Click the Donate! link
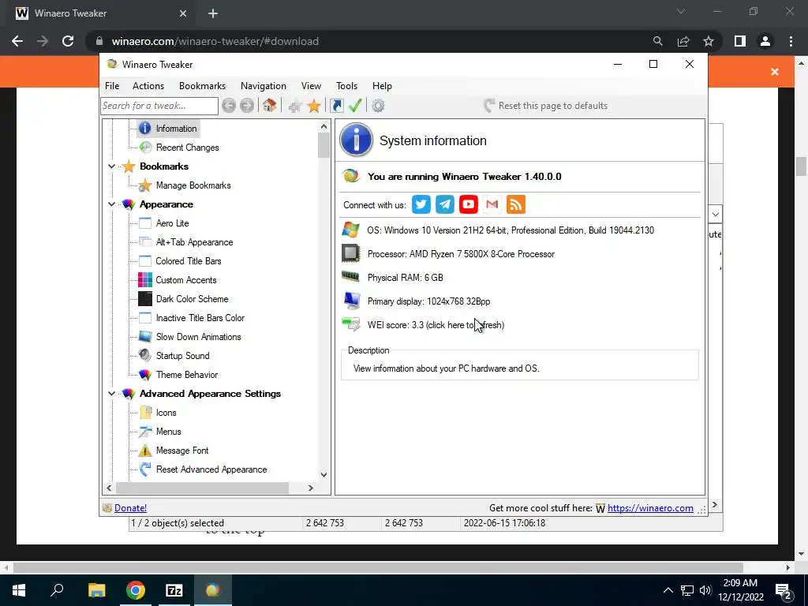Viewport: 808px width, 606px height. point(130,508)
